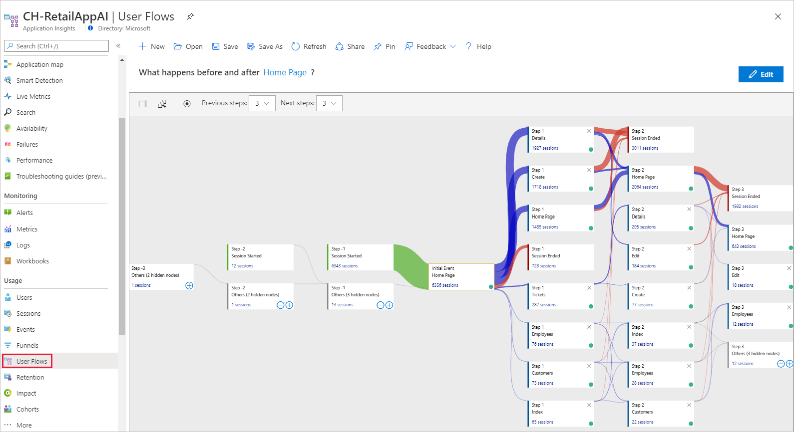Collapse the left navigation menu
This screenshot has height=432, width=794.
pyautogui.click(x=118, y=46)
